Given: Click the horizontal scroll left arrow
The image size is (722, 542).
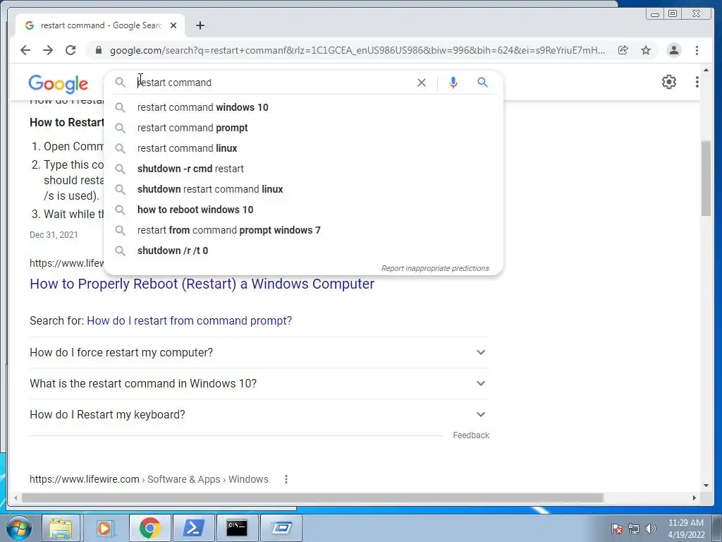Looking at the screenshot, I should (16, 498).
